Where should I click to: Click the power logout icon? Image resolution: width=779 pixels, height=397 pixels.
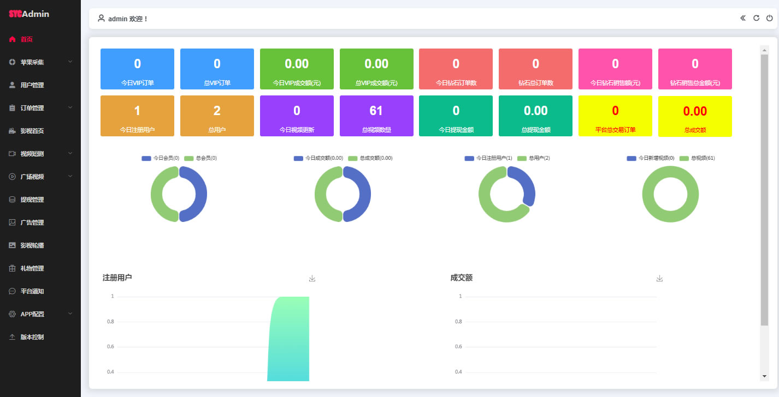(x=769, y=18)
